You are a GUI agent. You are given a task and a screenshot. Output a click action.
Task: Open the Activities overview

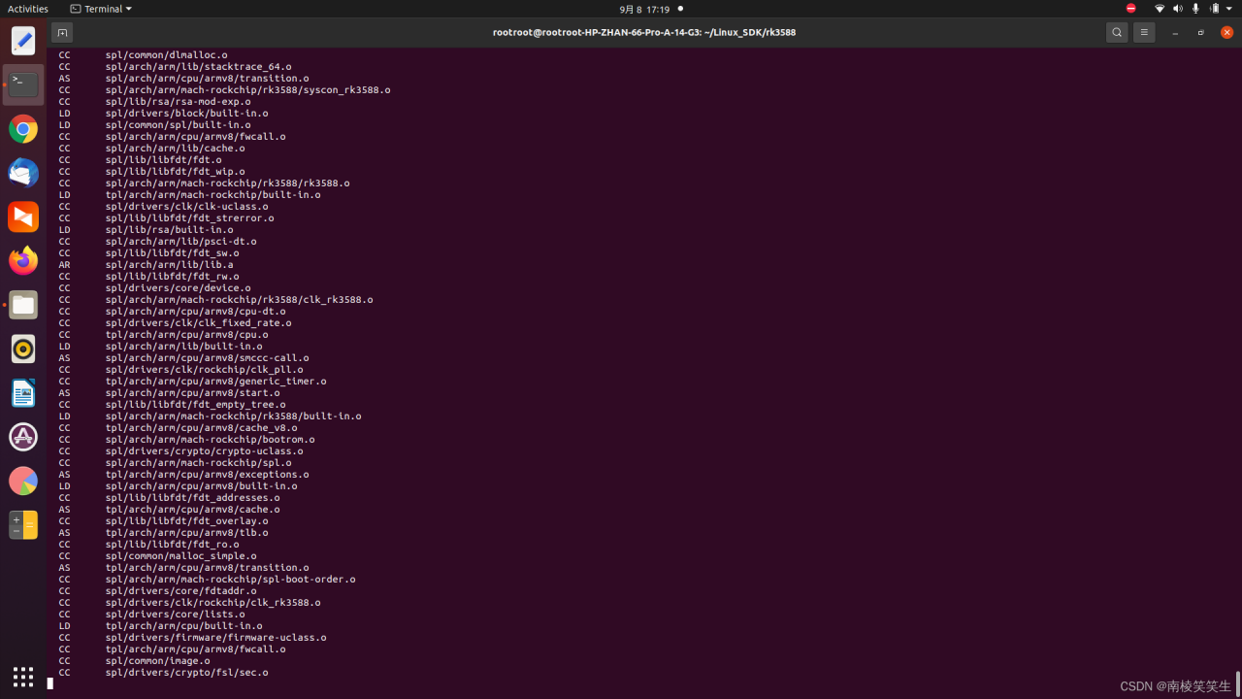(28, 9)
